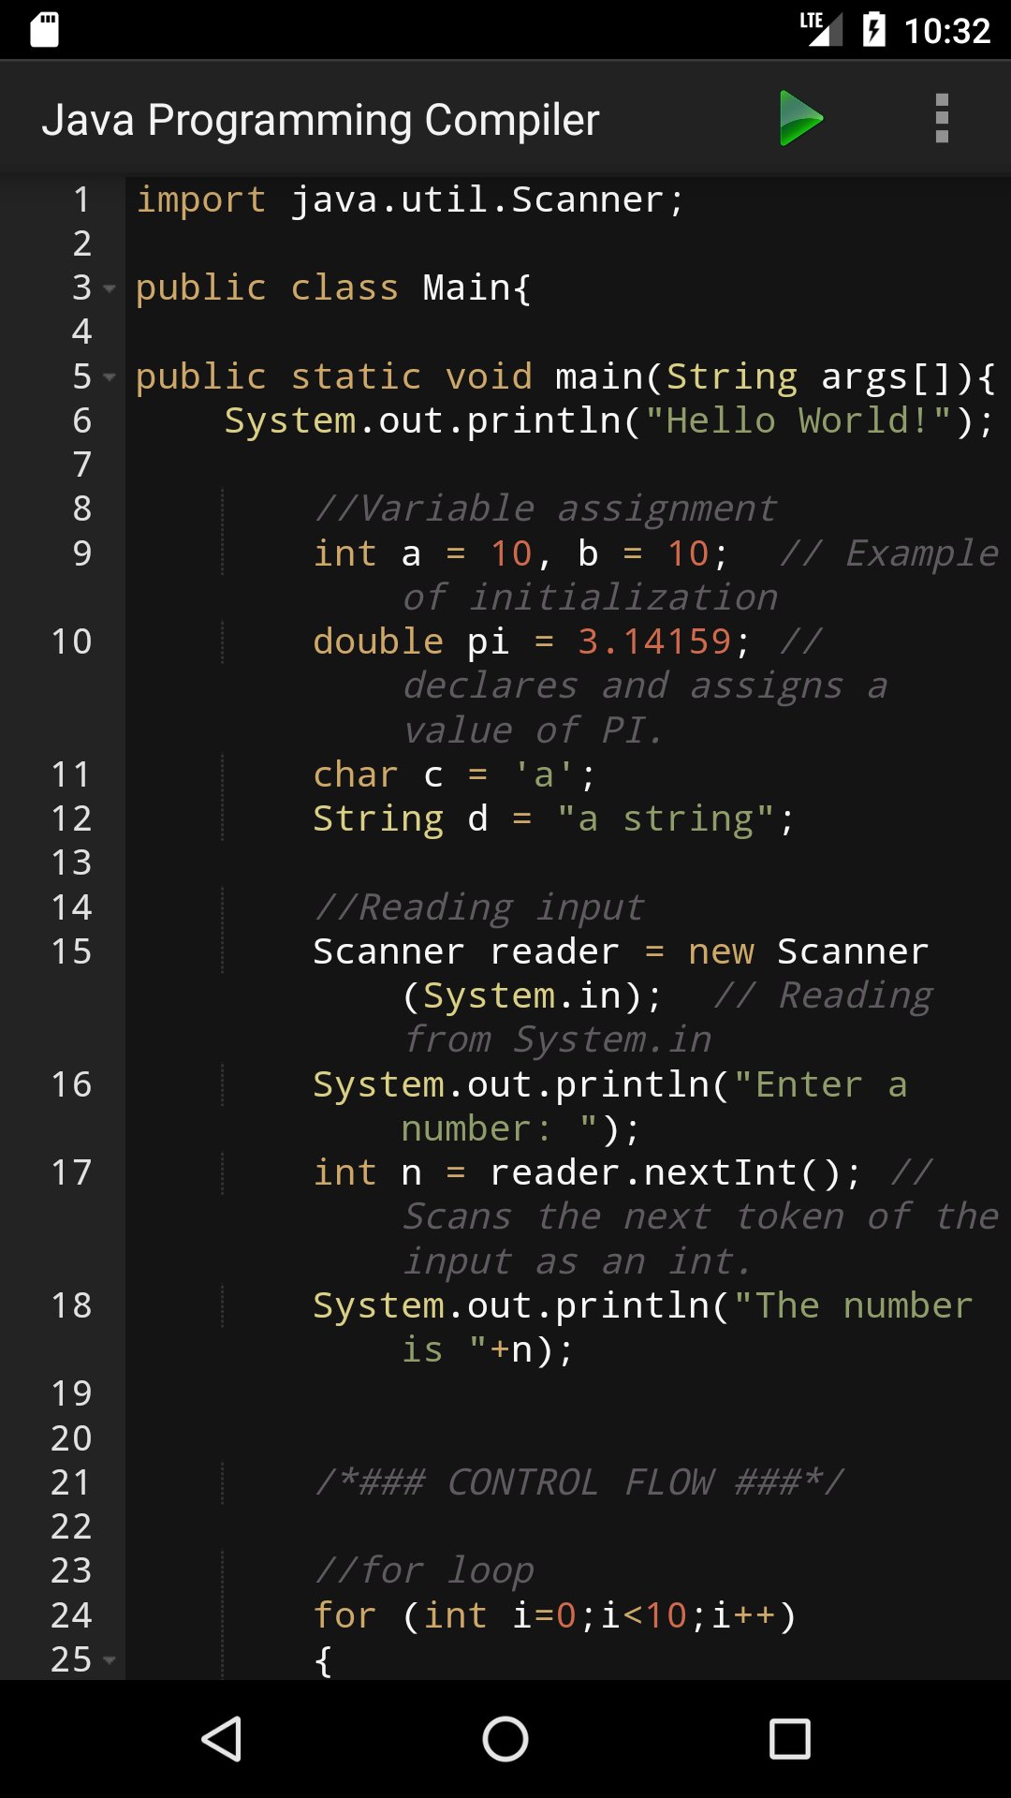Collapse the for-loop block fold arrow on line 25
This screenshot has width=1011, height=1798.
(x=110, y=1660)
